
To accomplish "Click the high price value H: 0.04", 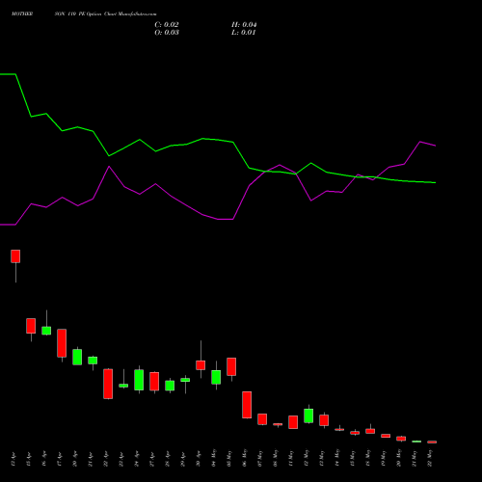I will coord(244,25).
